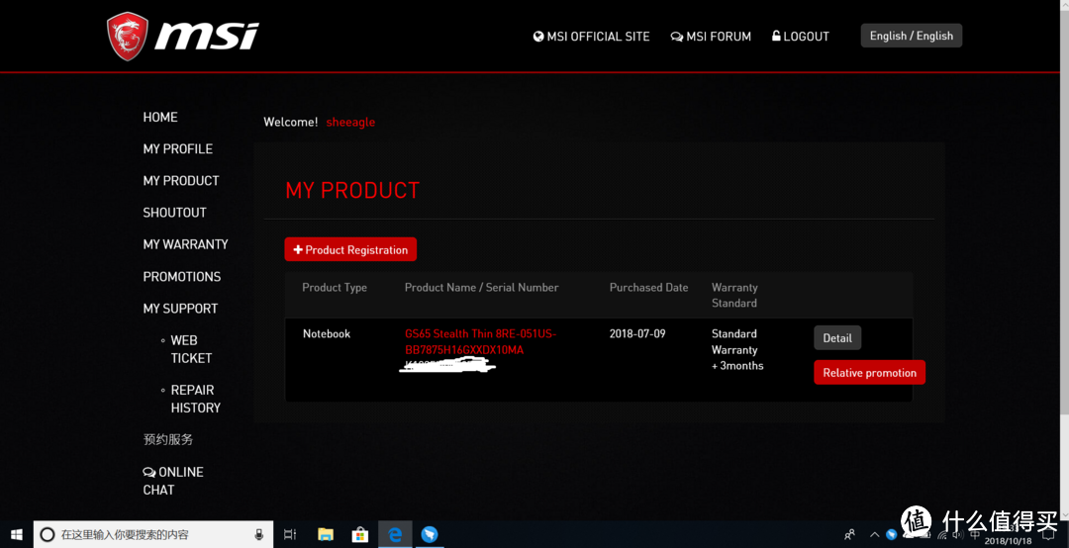Open the REPAIR HISTORY submenu item
Image resolution: width=1069 pixels, height=548 pixels.
point(196,399)
